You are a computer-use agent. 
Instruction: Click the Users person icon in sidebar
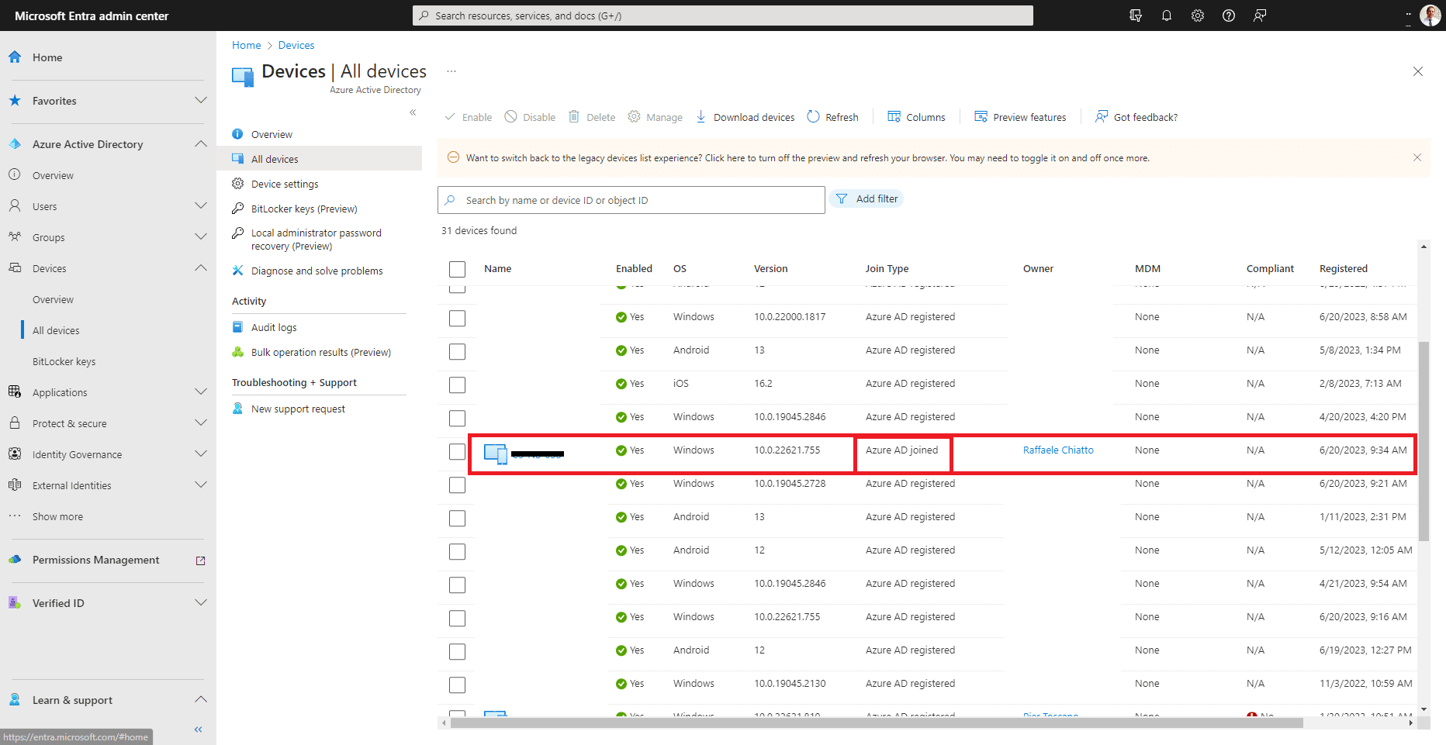pos(15,205)
